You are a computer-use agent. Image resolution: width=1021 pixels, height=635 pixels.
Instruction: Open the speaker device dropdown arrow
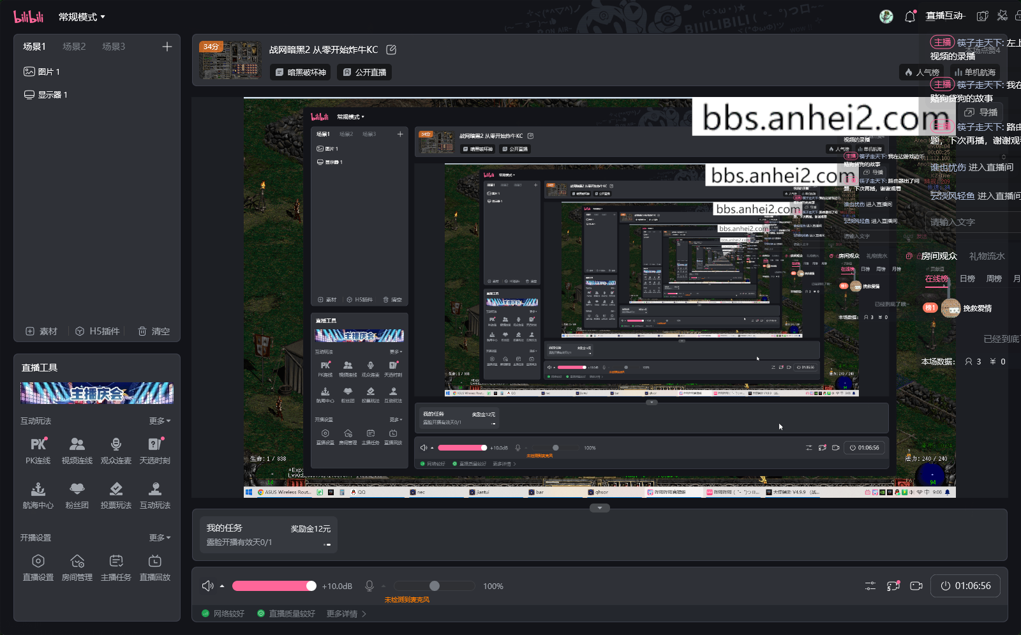tap(222, 586)
